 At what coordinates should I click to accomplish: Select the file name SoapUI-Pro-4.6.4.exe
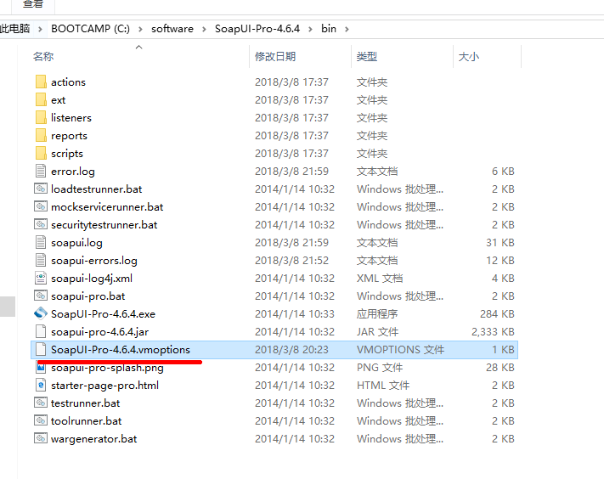104,314
